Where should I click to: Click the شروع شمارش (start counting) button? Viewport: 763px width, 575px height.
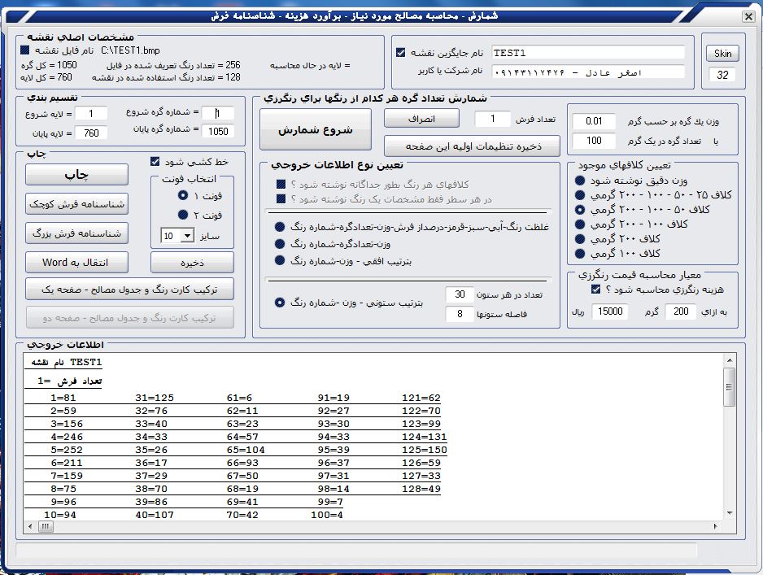point(315,130)
